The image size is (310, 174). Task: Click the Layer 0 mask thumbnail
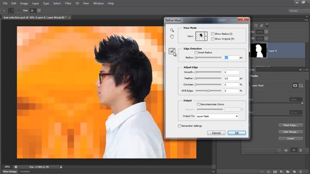tap(259, 51)
